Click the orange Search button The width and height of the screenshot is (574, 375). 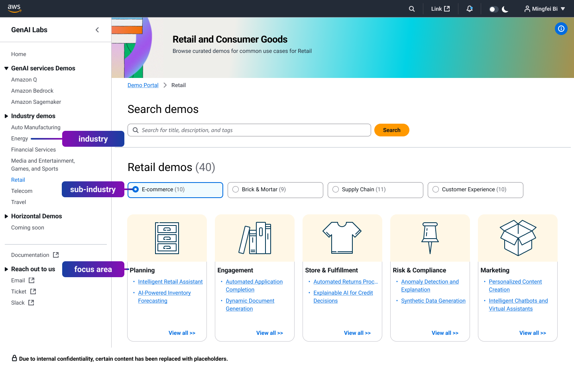(391, 130)
